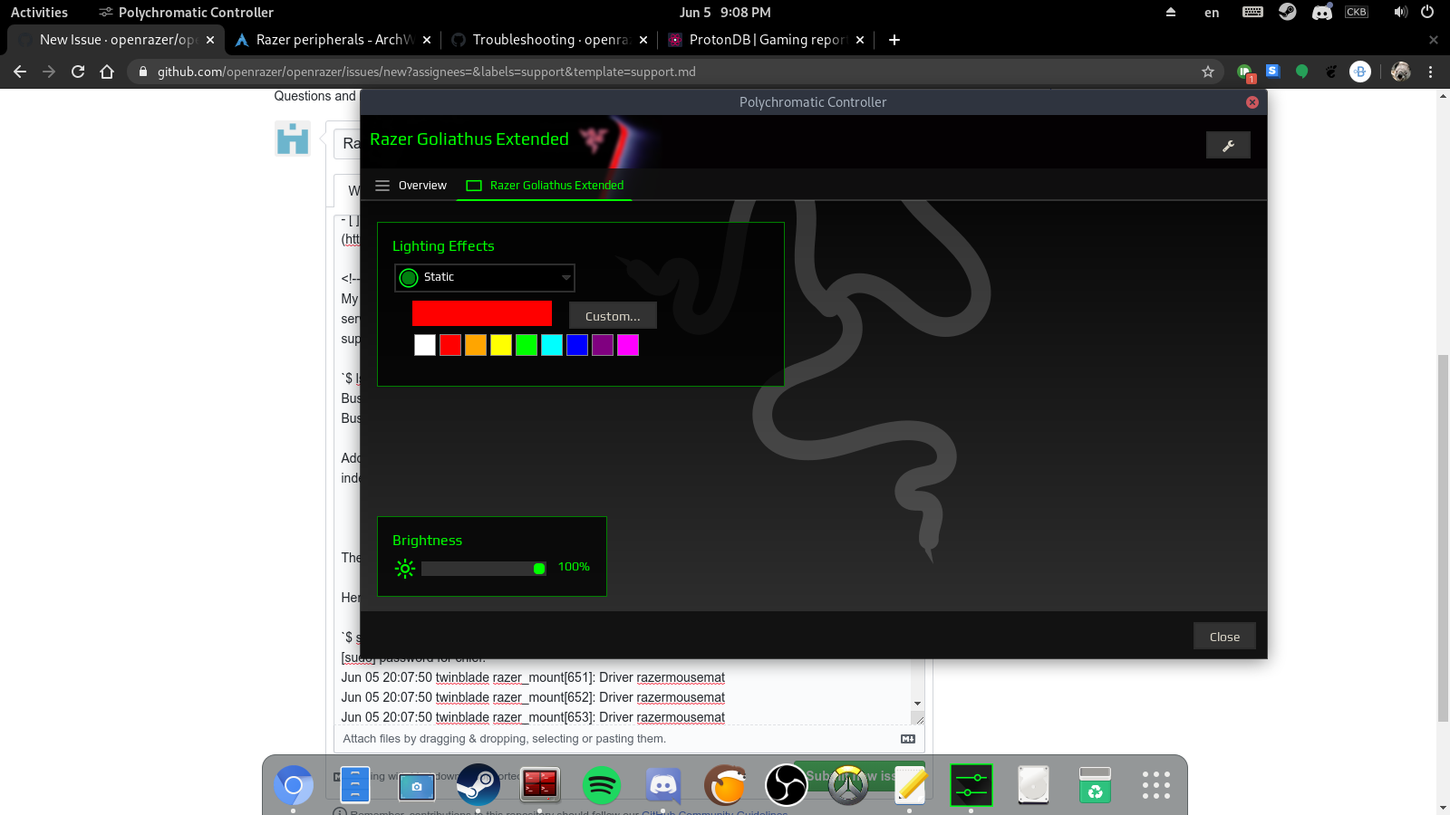Bookmark this page with the star icon

1208,72
